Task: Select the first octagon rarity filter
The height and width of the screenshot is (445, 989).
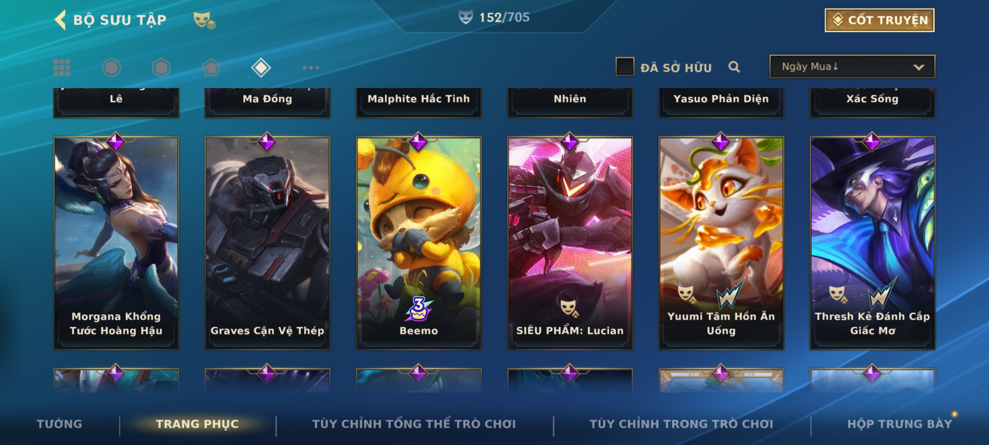Action: coord(111,68)
